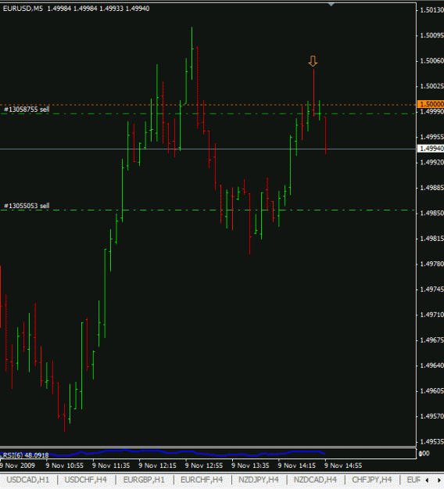Click the 1.50130 price axis value

(x=431, y=10)
